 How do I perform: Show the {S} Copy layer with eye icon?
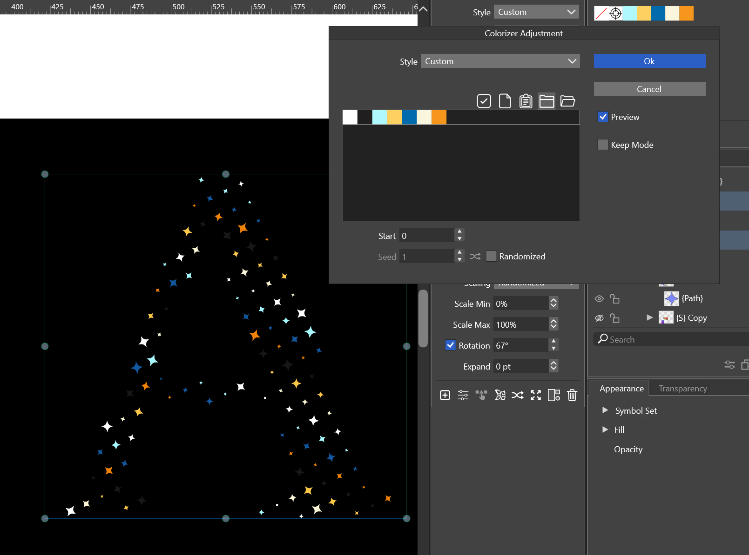(x=599, y=318)
